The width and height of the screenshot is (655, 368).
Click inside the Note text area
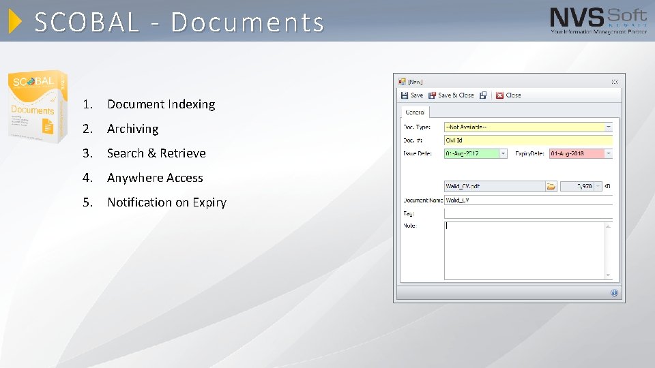click(524, 251)
